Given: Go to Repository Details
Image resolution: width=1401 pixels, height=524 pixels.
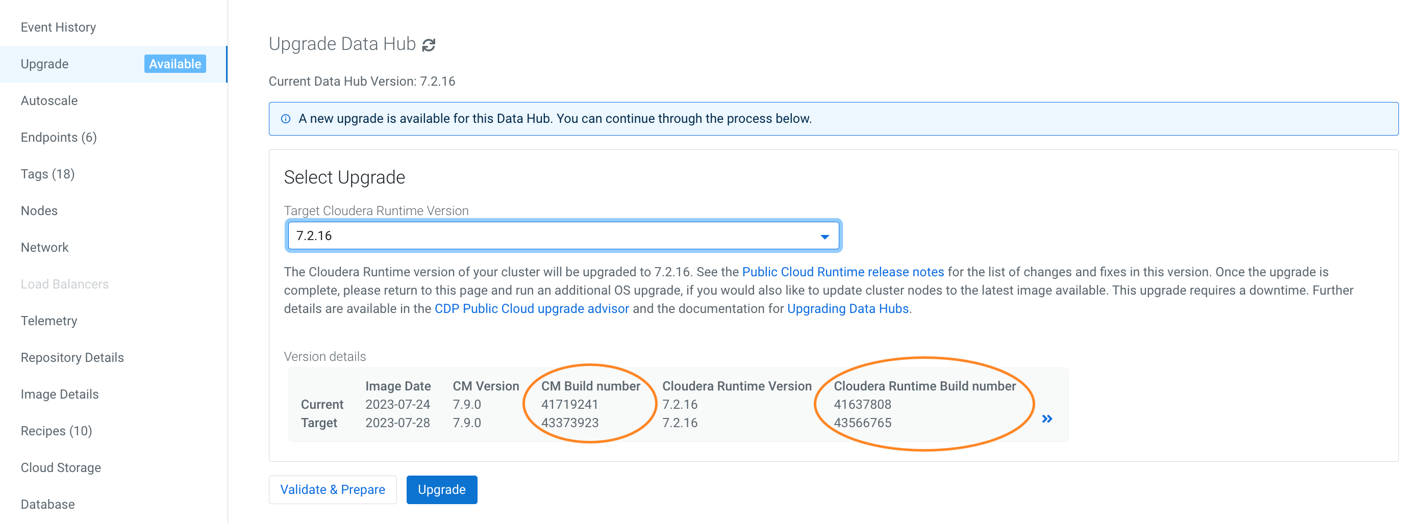Looking at the screenshot, I should [72, 358].
